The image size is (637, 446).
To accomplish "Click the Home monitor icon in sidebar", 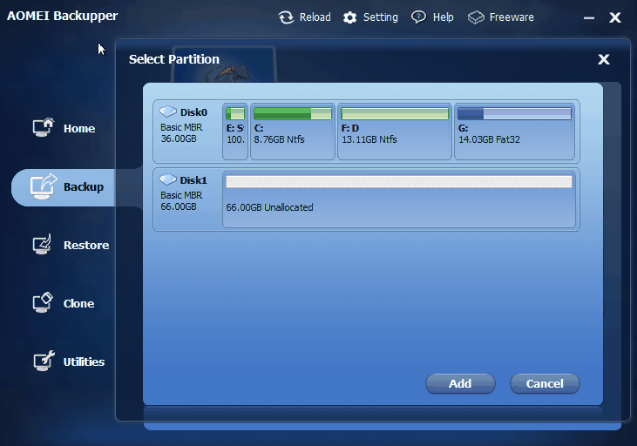I will [43, 127].
